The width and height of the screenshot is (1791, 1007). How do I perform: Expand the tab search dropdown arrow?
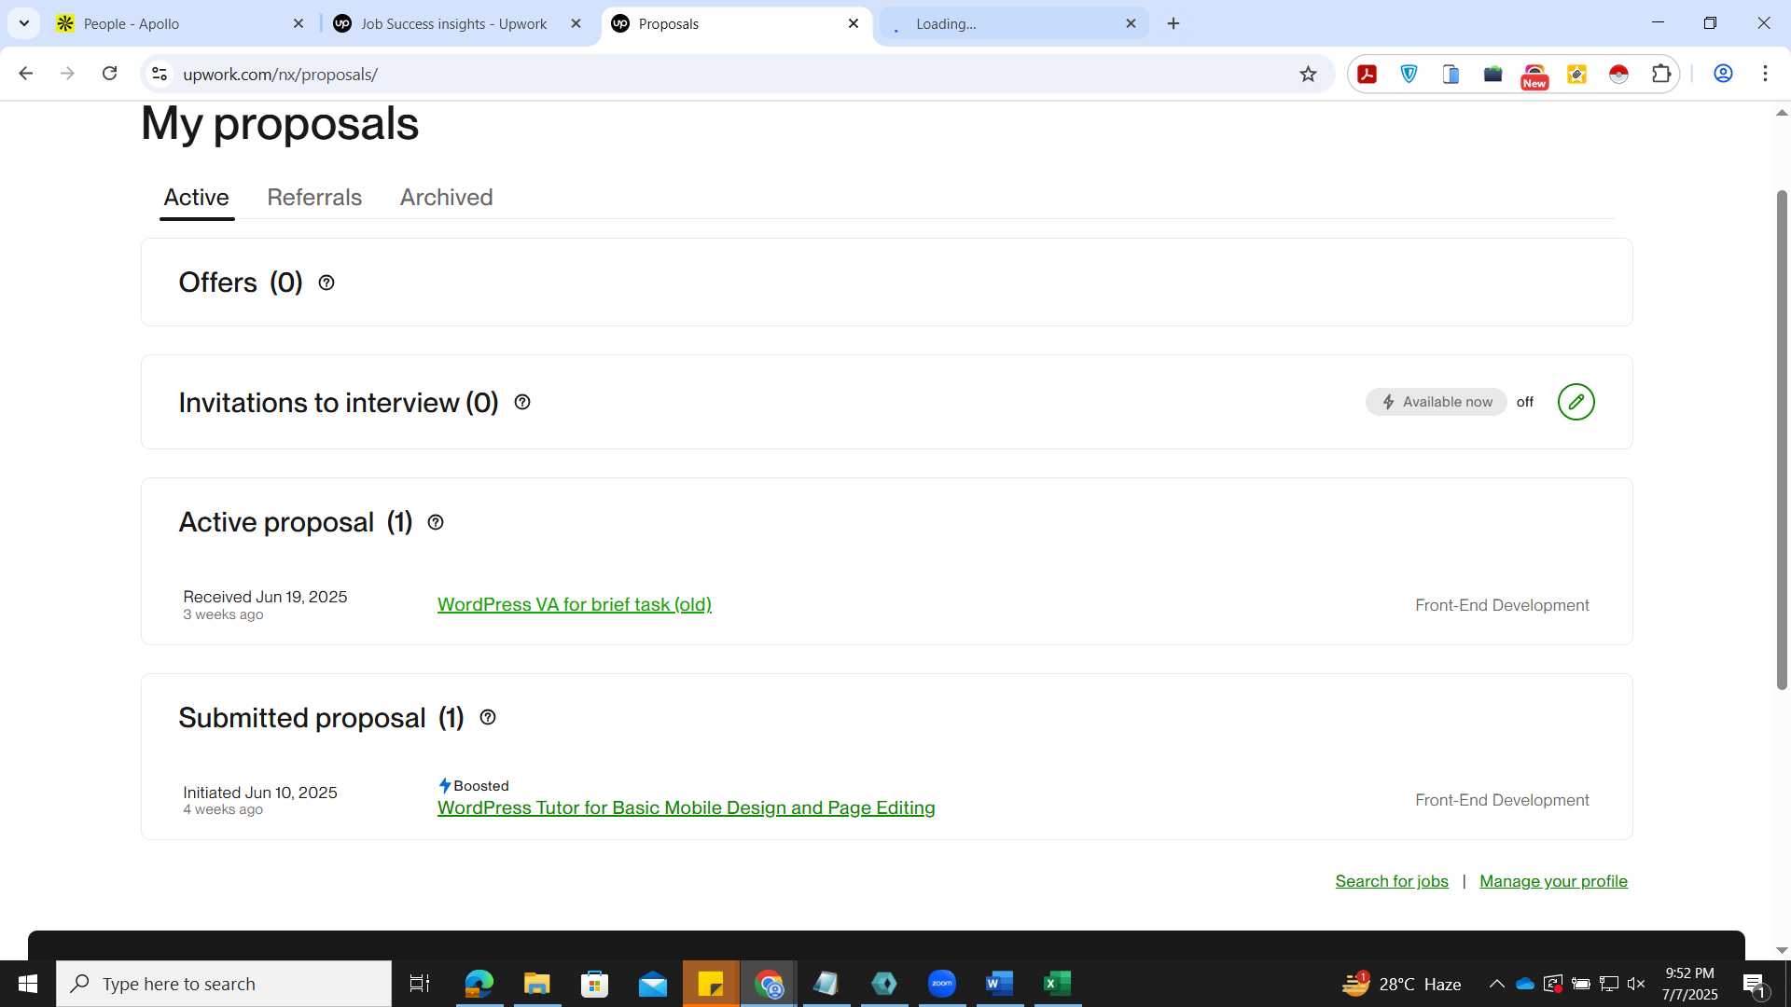click(24, 24)
